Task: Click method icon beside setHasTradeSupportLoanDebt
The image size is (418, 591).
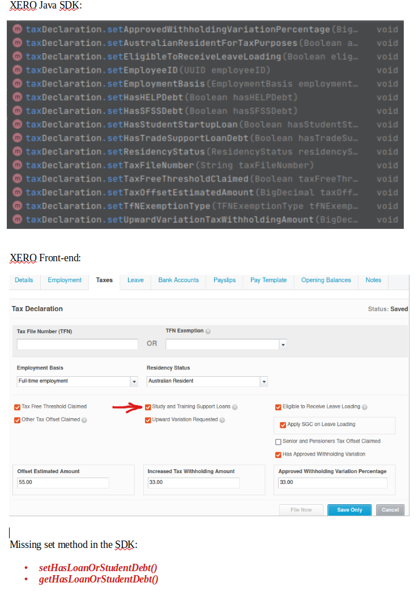Action: click(x=18, y=138)
